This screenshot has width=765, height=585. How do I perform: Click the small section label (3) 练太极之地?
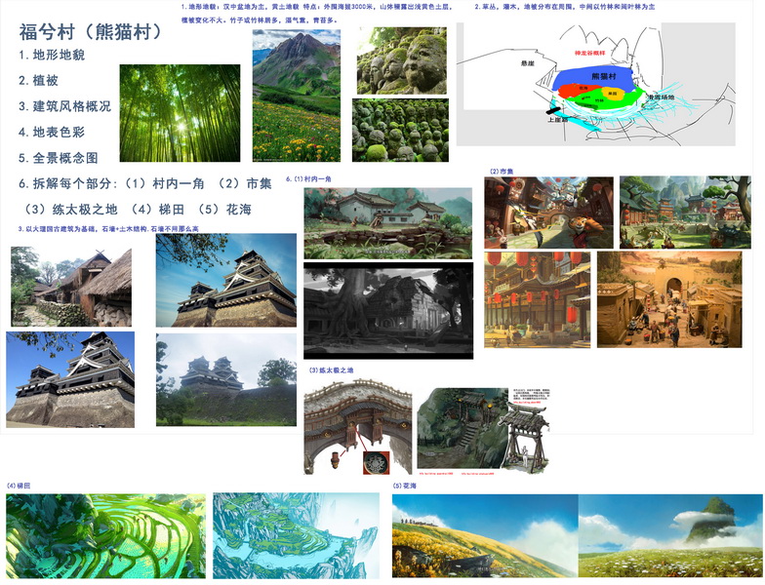(332, 370)
